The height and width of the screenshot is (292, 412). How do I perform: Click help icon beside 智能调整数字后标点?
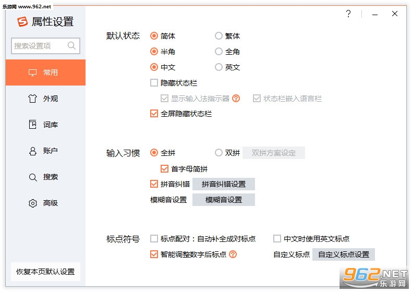233,254
